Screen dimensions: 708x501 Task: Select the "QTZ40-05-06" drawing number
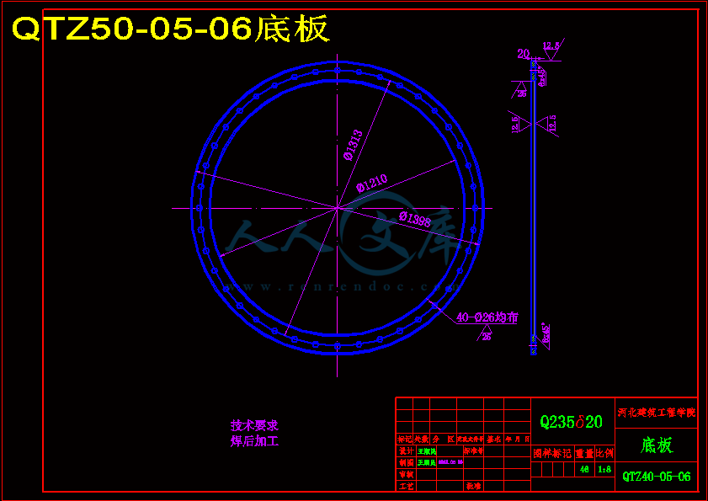pyautogui.click(x=657, y=476)
